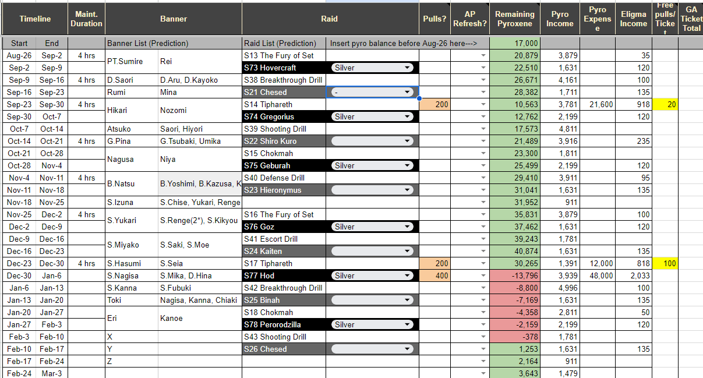Select the PT.Sumire banner cell
Screen dimensions: 703x378
pos(132,61)
